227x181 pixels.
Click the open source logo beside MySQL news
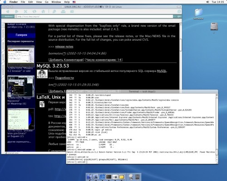click(x=42, y=74)
